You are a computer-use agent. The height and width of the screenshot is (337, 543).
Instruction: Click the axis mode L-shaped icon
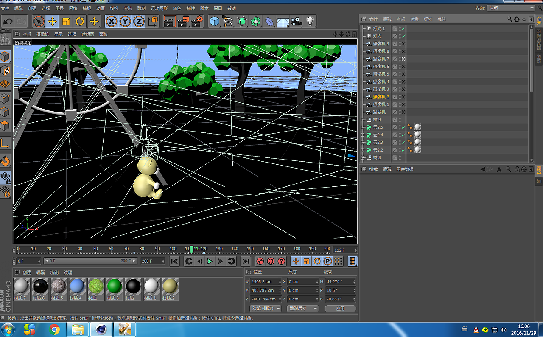5,143
